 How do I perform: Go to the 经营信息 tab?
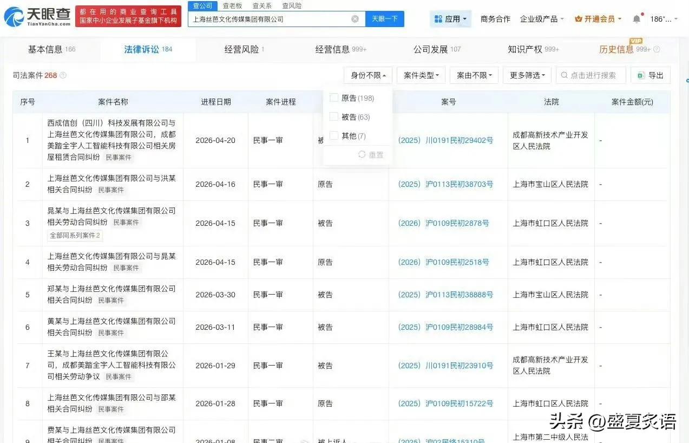(340, 49)
